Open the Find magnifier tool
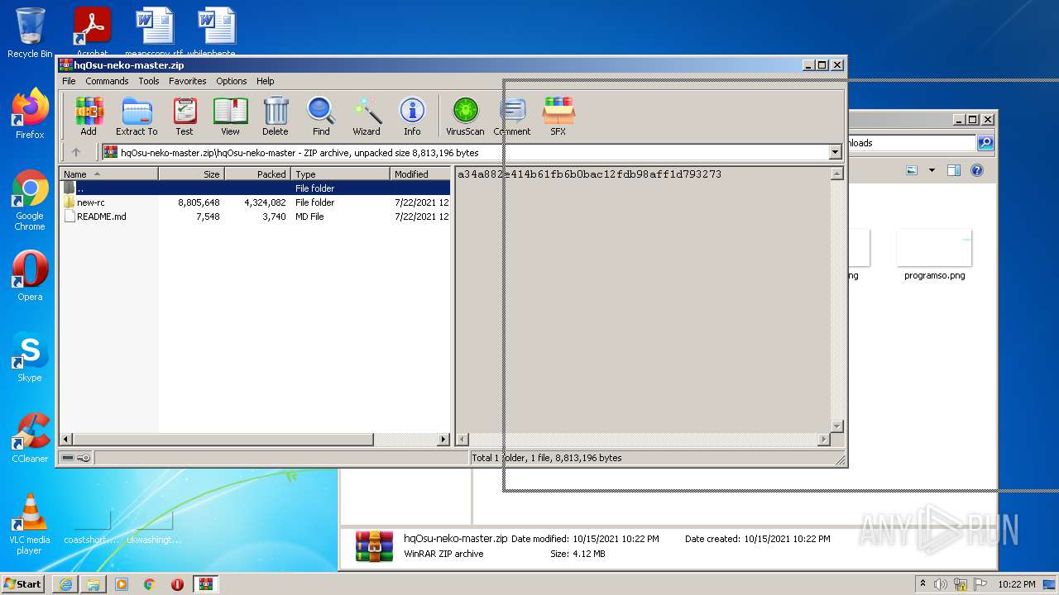This screenshot has width=1059, height=595. pyautogui.click(x=321, y=116)
